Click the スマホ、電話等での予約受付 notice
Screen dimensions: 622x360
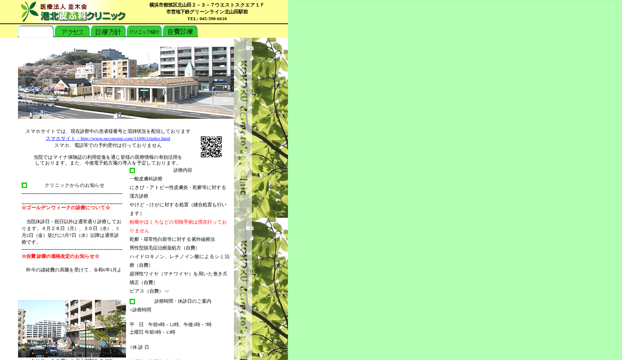(108, 145)
